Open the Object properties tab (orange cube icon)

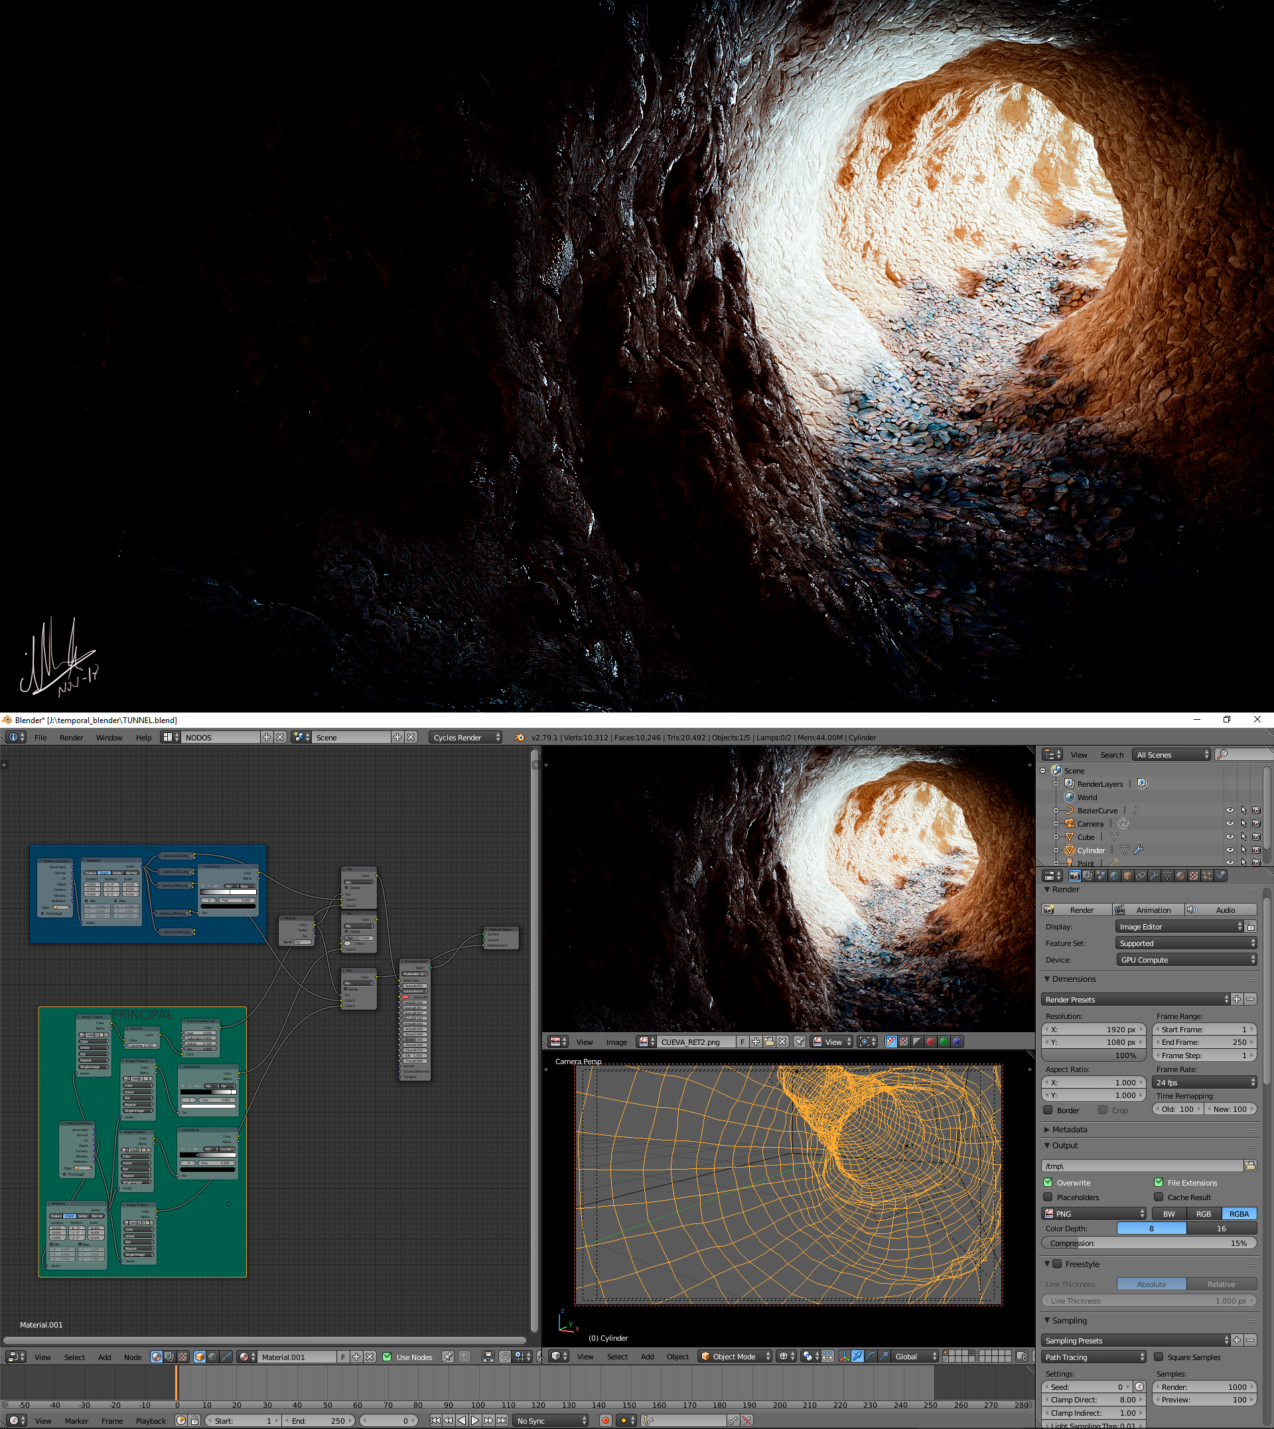1128,876
